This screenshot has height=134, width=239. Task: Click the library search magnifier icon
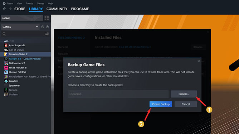[4, 34]
